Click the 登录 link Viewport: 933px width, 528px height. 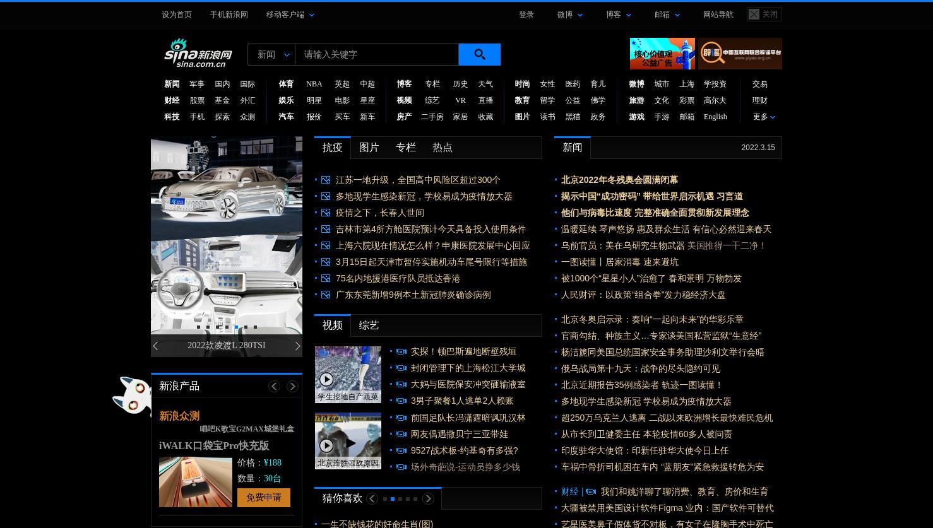click(526, 15)
